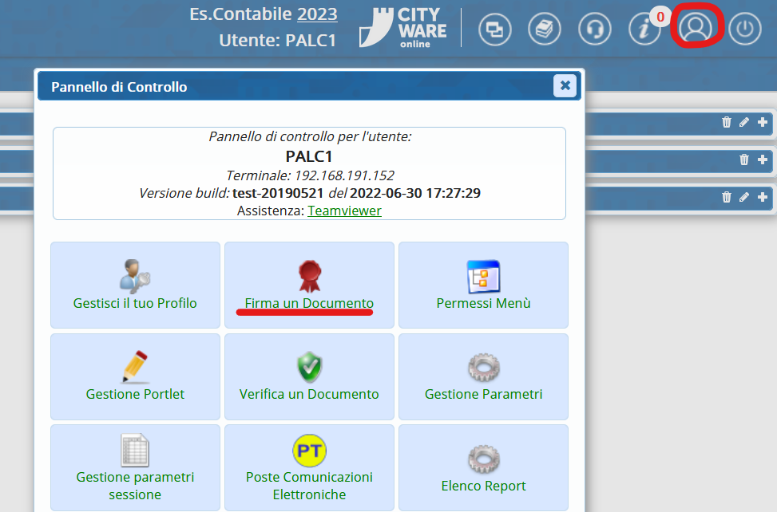Click the user with key profile icon
This screenshot has height=512, width=777.
[135, 276]
